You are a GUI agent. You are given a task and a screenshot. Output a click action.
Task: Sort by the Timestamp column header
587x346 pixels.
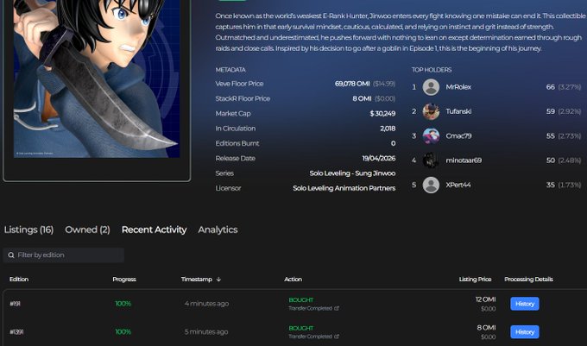click(x=197, y=280)
